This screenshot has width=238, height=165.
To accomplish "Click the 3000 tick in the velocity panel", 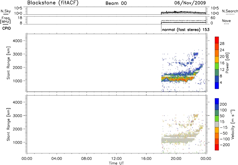I will coord(18,116).
